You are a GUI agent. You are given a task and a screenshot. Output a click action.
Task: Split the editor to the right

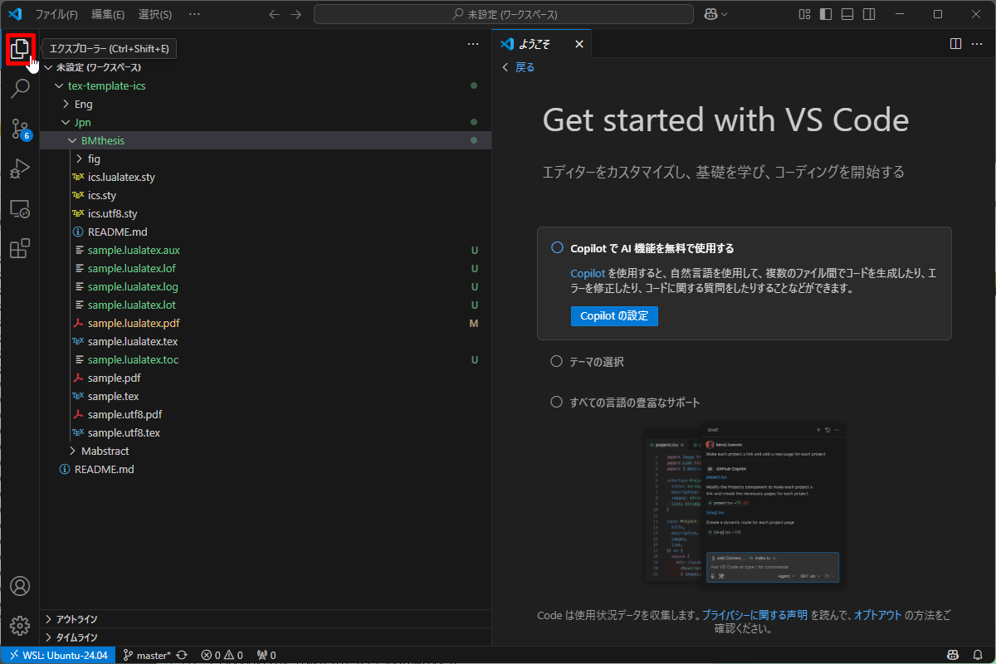[955, 44]
